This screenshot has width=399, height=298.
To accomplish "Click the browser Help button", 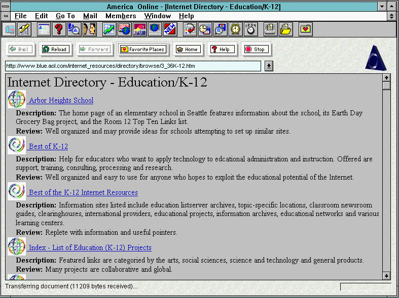I will pyautogui.click(x=222, y=49).
